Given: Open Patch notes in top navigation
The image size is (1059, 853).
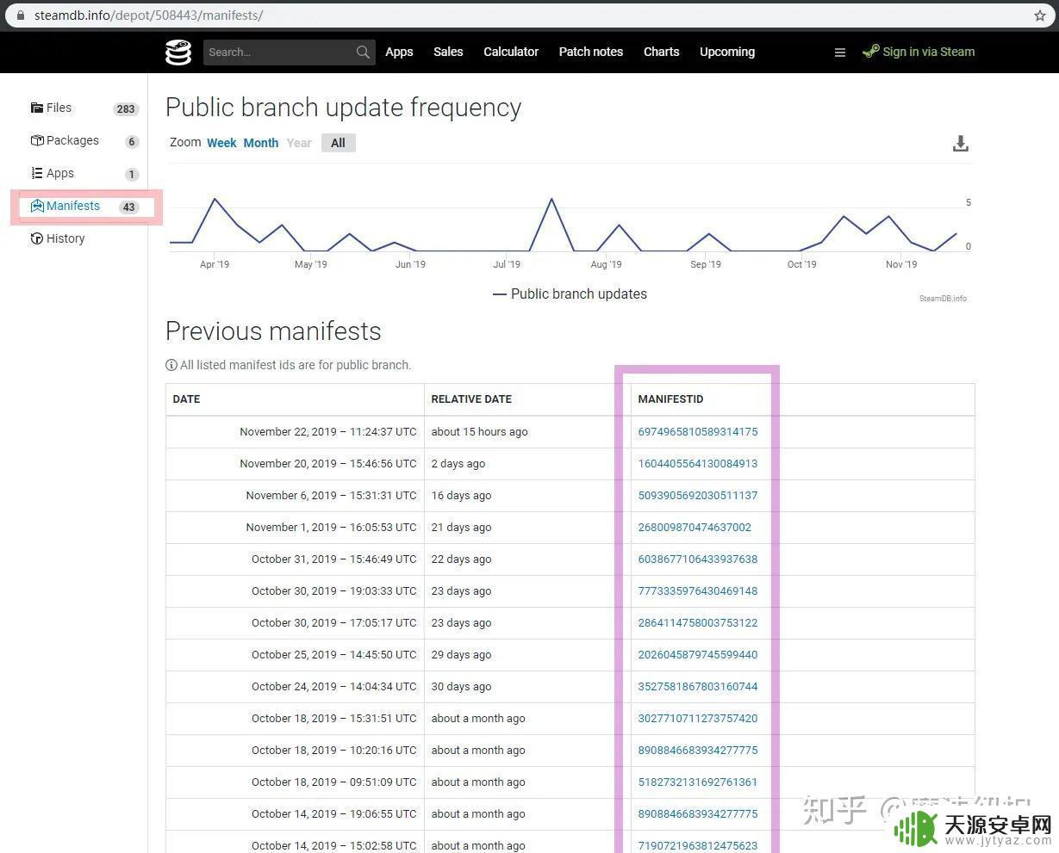Looking at the screenshot, I should pyautogui.click(x=591, y=52).
